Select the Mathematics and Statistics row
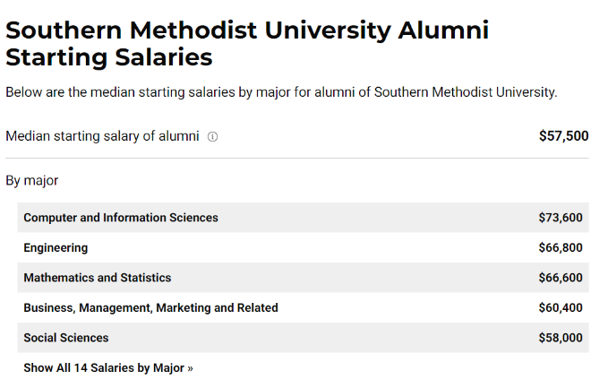This screenshot has height=388, width=599. [303, 278]
